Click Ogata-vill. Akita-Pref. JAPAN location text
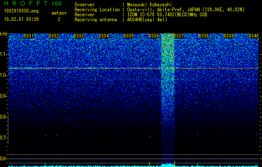Screen dimensions: 262x167 pyautogui.click(x=186, y=10)
